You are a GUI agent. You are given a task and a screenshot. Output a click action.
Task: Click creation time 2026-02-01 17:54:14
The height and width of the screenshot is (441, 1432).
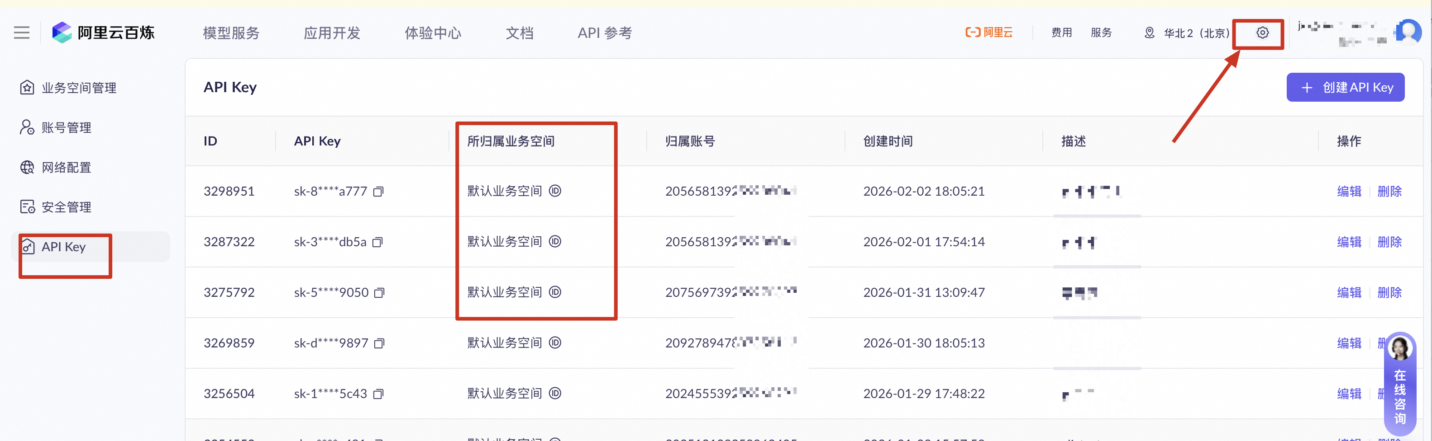click(924, 242)
